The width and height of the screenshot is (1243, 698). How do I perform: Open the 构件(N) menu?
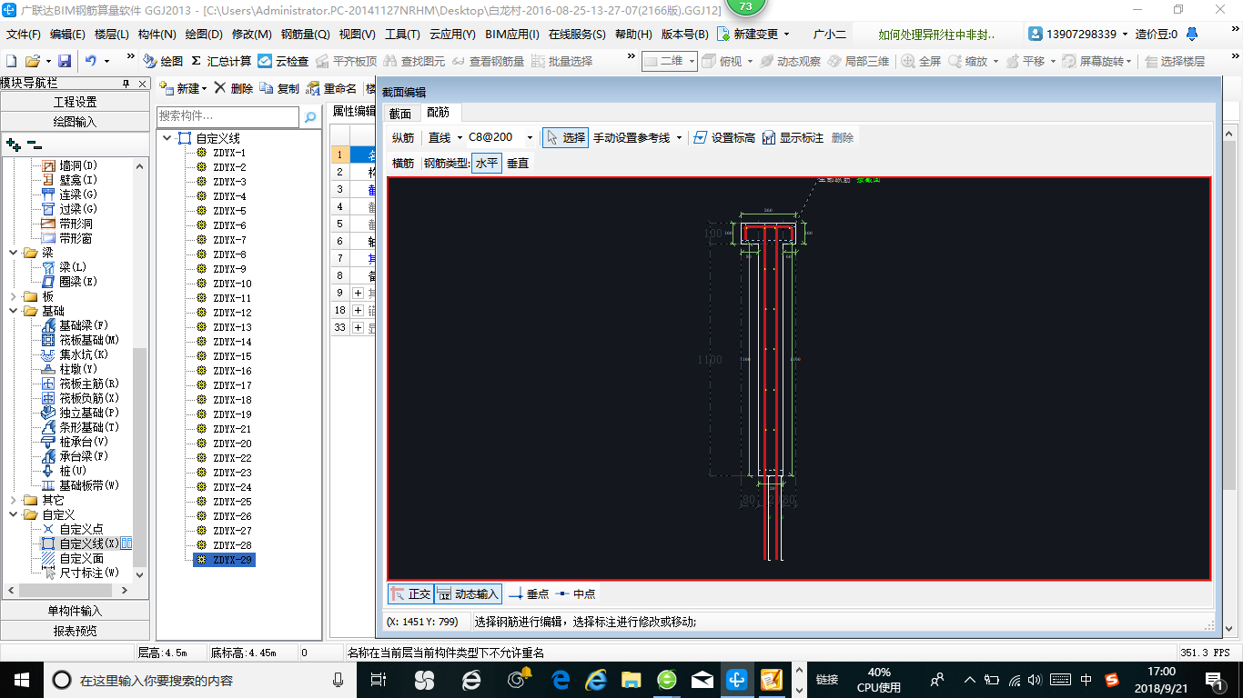coord(157,35)
